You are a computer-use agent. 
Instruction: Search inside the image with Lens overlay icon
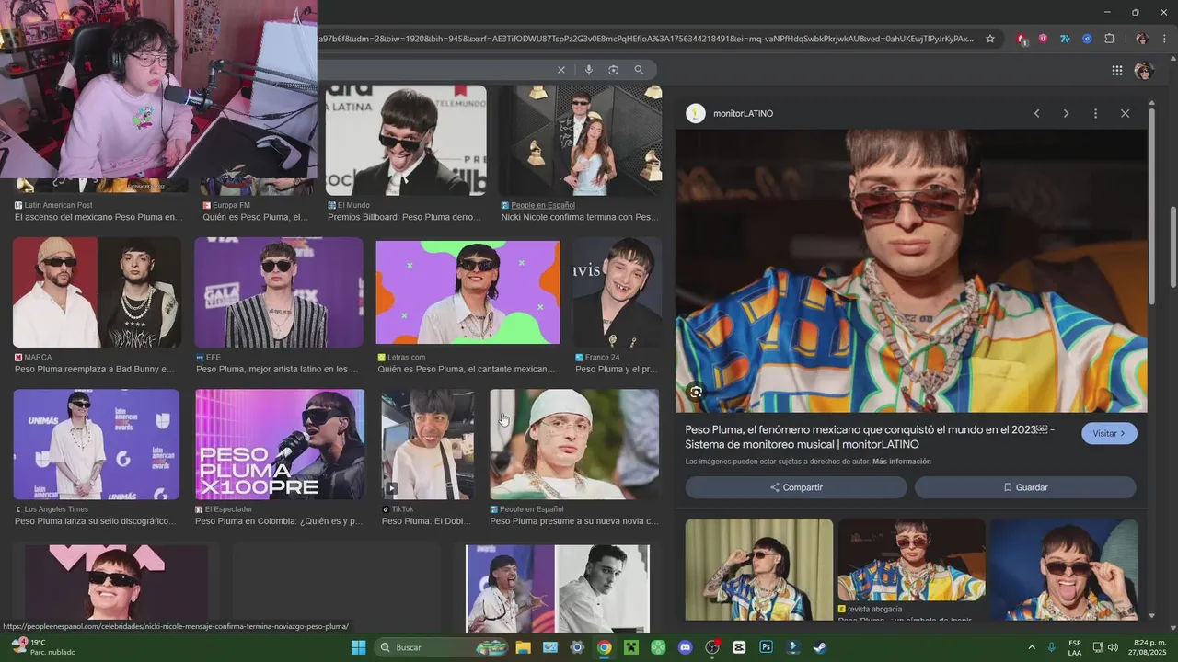[x=696, y=393]
